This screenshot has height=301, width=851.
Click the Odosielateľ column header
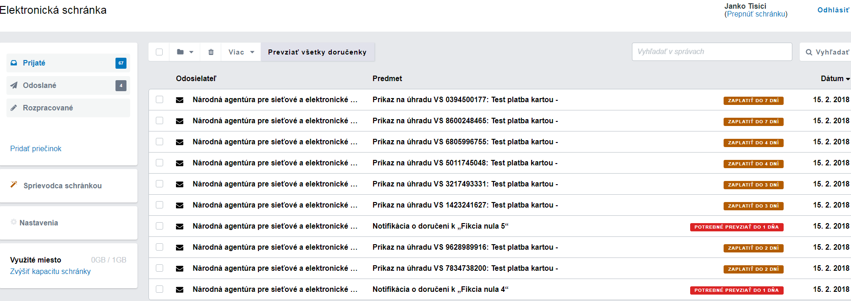click(x=196, y=78)
